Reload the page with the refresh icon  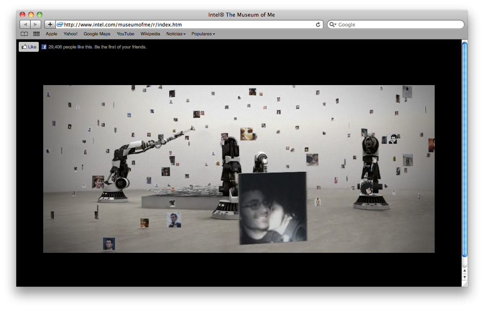318,25
